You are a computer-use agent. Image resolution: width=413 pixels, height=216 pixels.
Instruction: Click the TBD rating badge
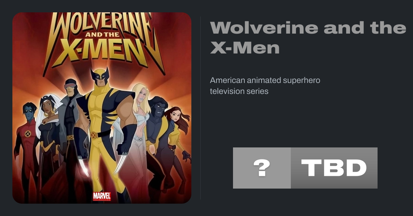pyautogui.click(x=334, y=168)
